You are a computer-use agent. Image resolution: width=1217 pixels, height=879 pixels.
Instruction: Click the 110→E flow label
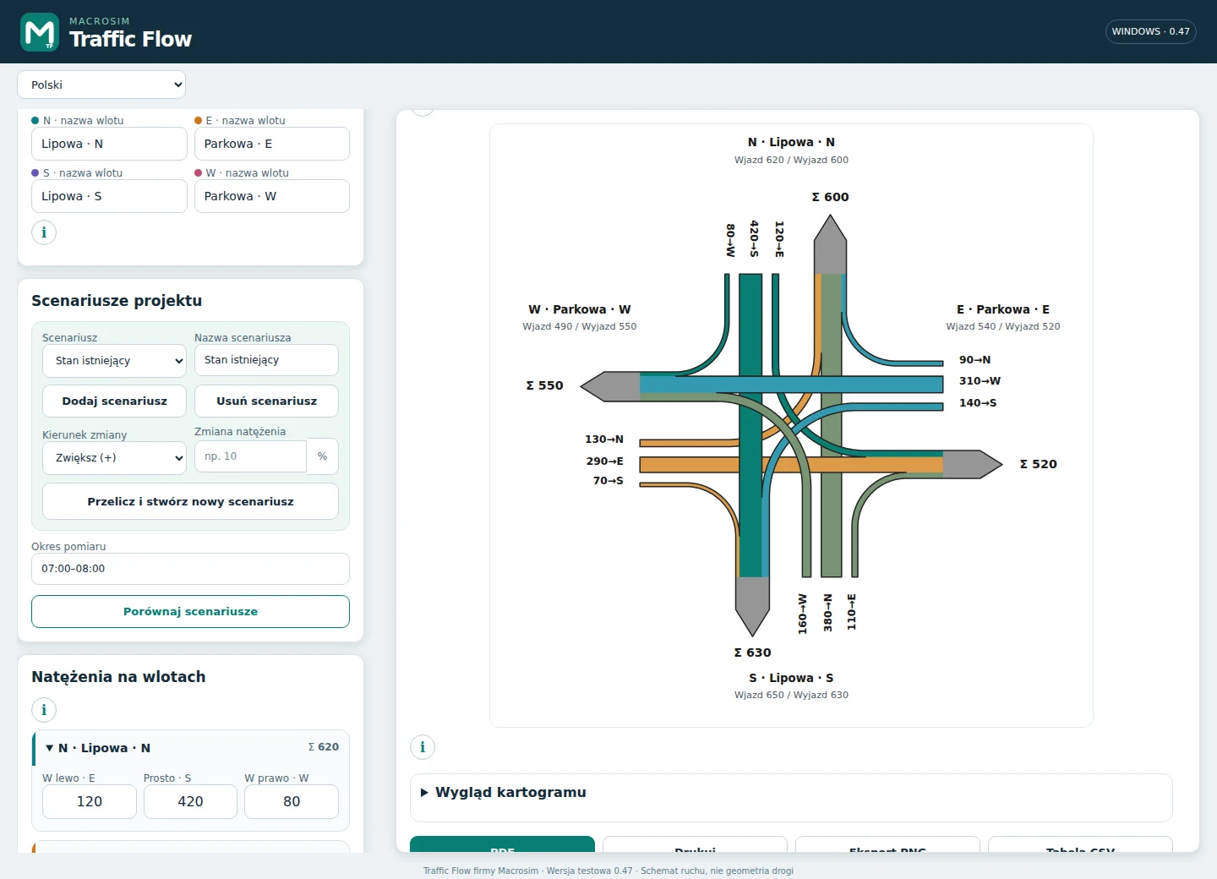coord(852,612)
